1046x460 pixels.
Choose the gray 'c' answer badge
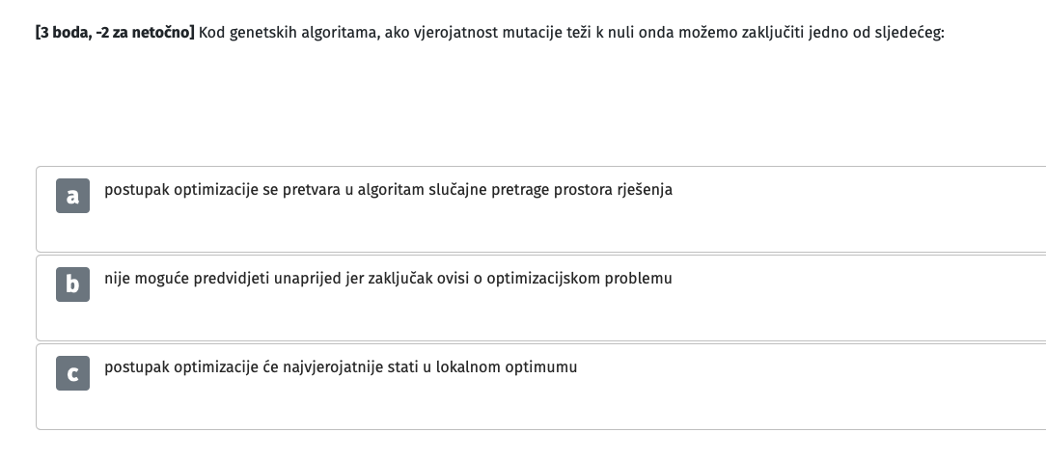point(72,373)
